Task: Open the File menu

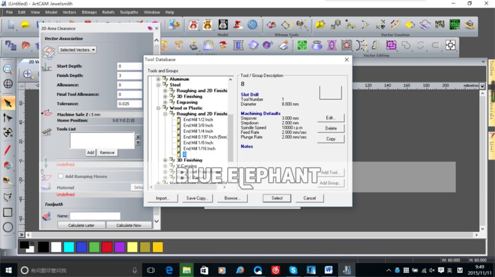Action: pyautogui.click(x=10, y=12)
